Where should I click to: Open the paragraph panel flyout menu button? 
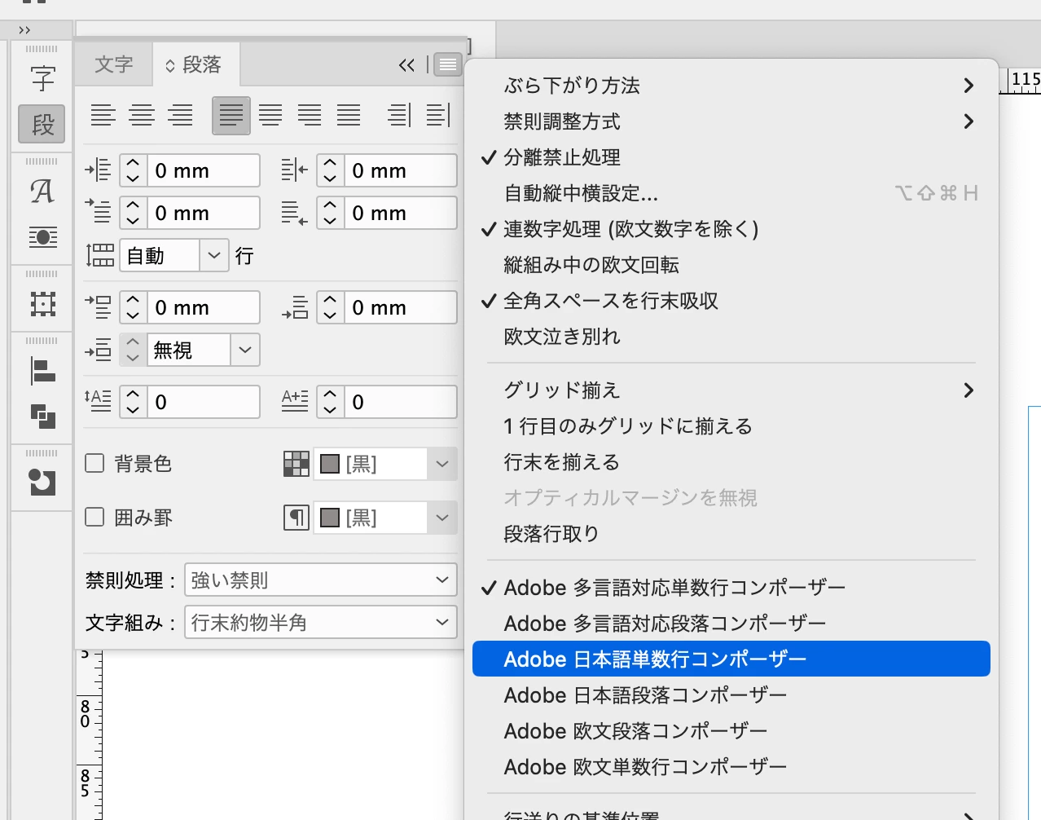coord(448,65)
